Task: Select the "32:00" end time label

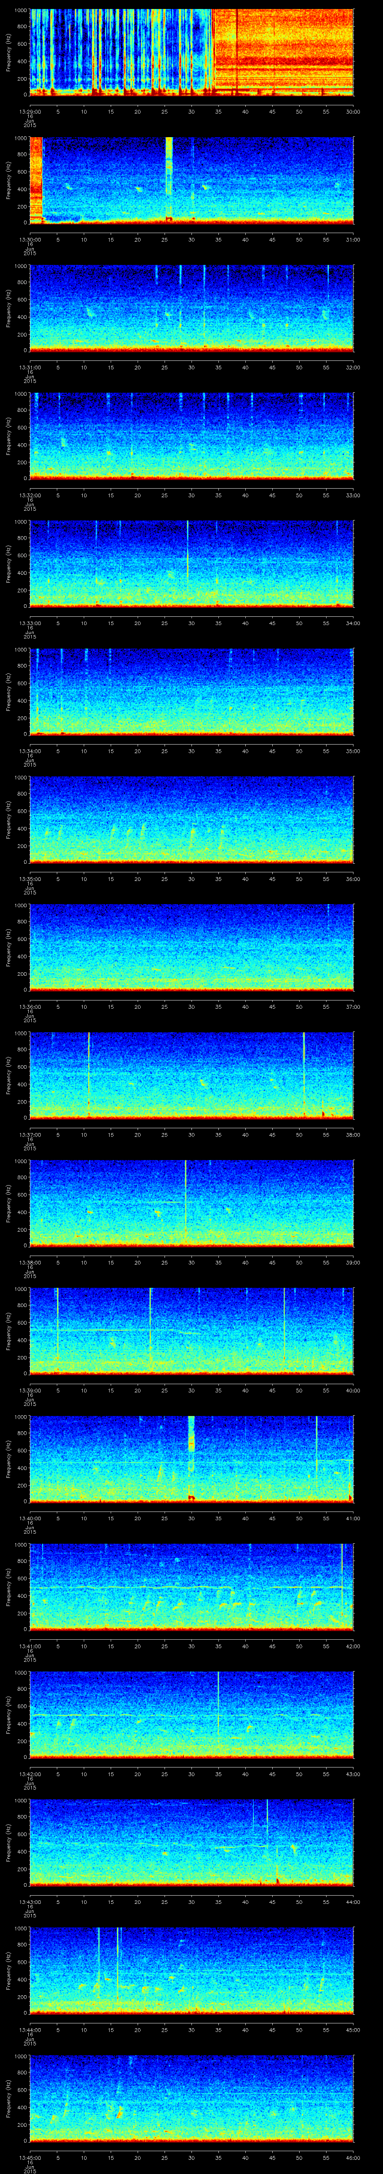Action: pos(353,367)
